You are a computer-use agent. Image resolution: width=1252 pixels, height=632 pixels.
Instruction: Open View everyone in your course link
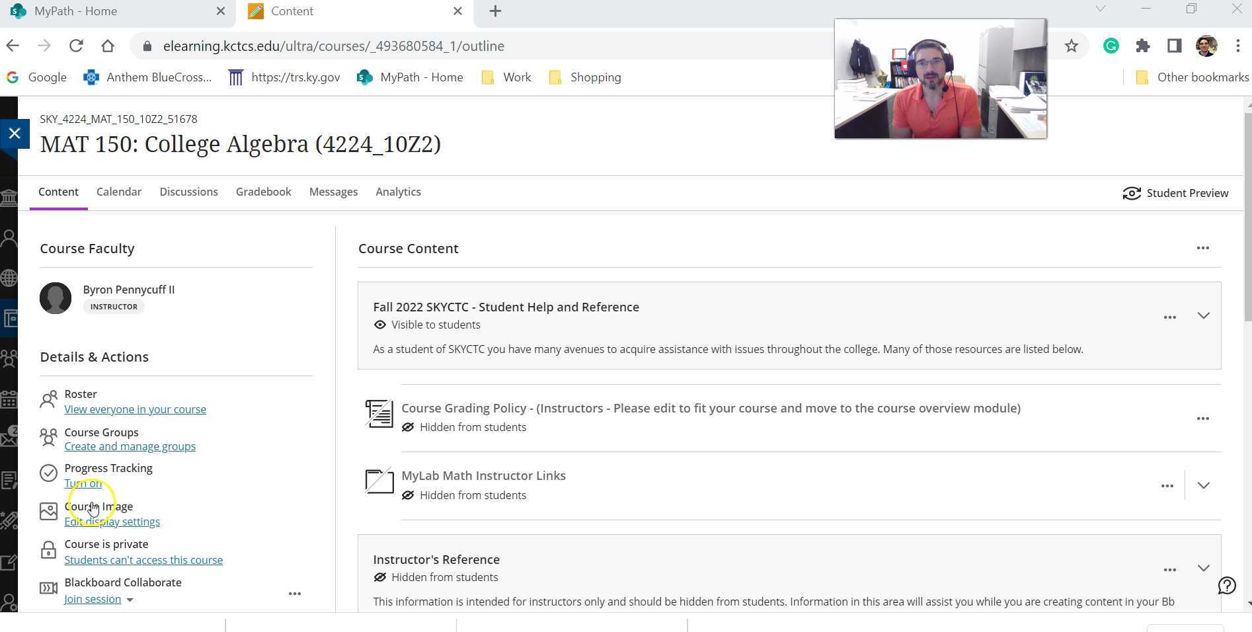point(135,409)
